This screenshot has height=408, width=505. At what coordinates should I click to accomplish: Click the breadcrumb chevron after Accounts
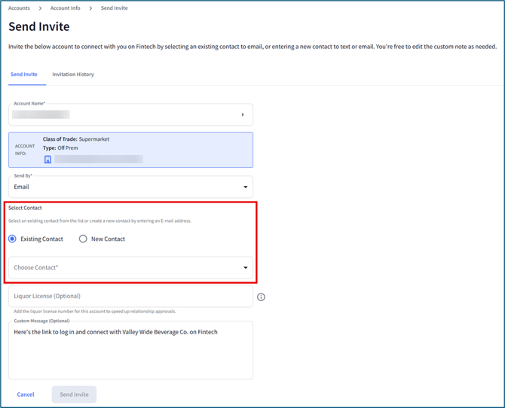(41, 8)
